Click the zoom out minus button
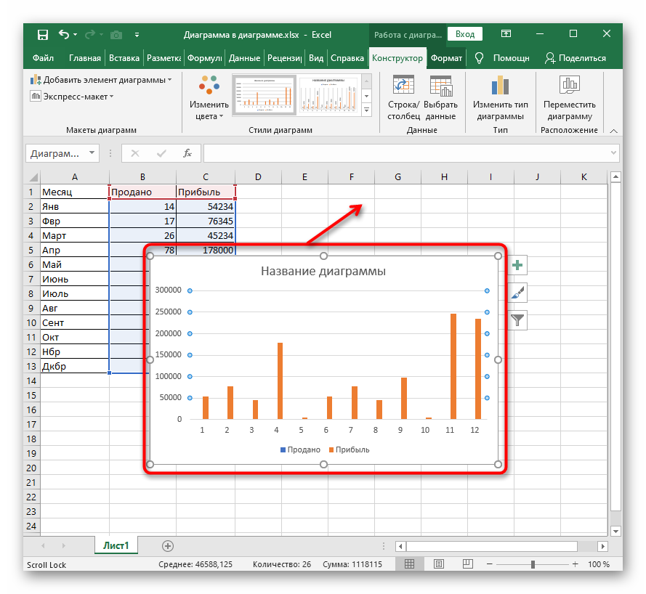Image resolution: width=646 pixels, height=594 pixels. click(490, 564)
